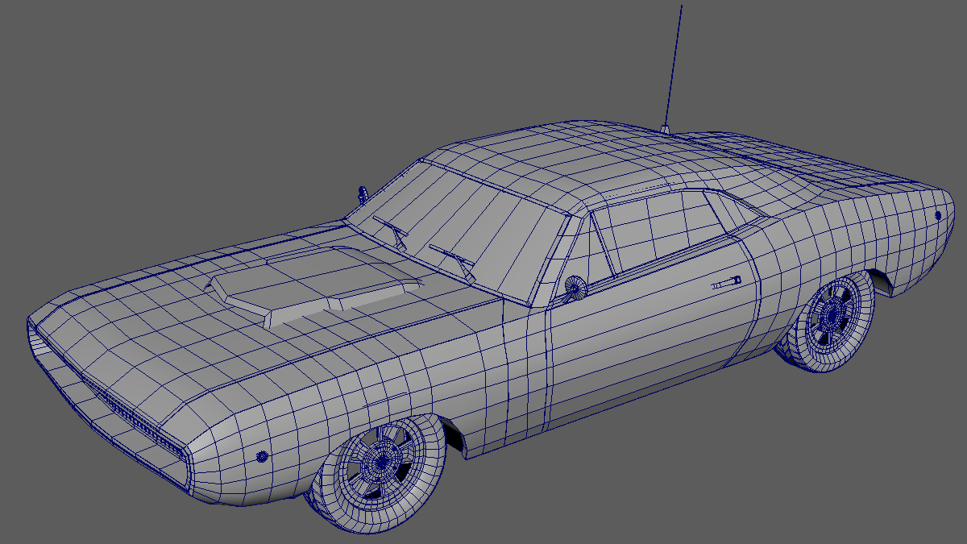
Task: Click the round side mirror
Action: (575, 286)
